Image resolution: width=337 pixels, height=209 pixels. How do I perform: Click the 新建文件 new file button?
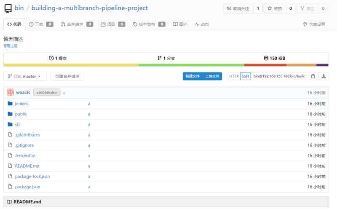193,76
